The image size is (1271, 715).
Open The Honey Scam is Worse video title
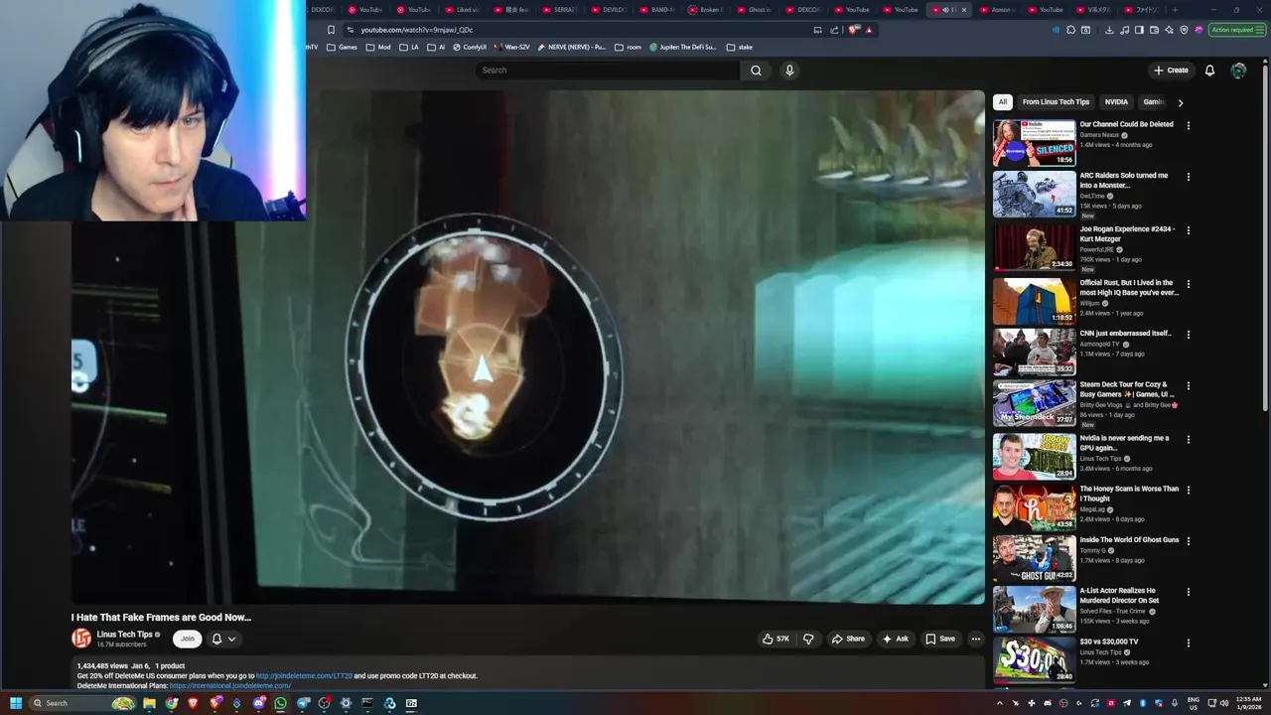pos(1129,494)
